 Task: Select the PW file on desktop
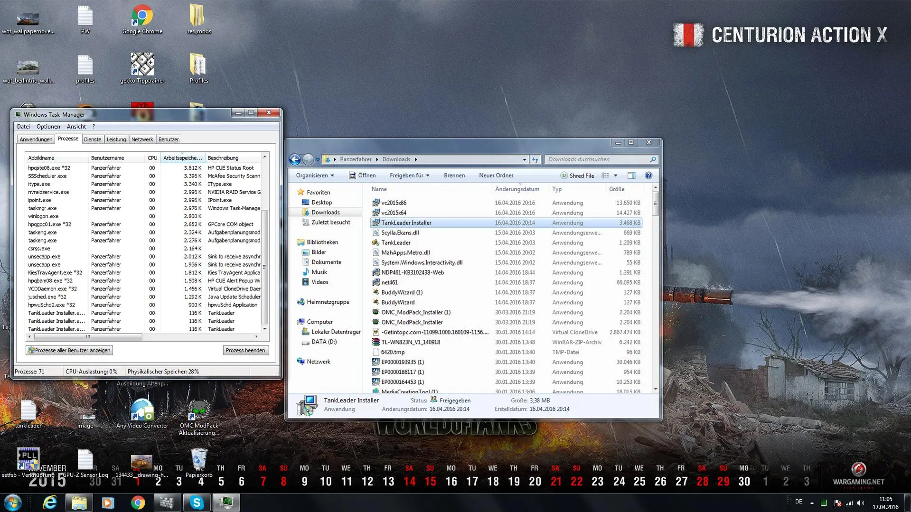click(85, 19)
